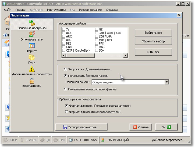
Task: Check the ARC file association
Action: (x=64, y=36)
